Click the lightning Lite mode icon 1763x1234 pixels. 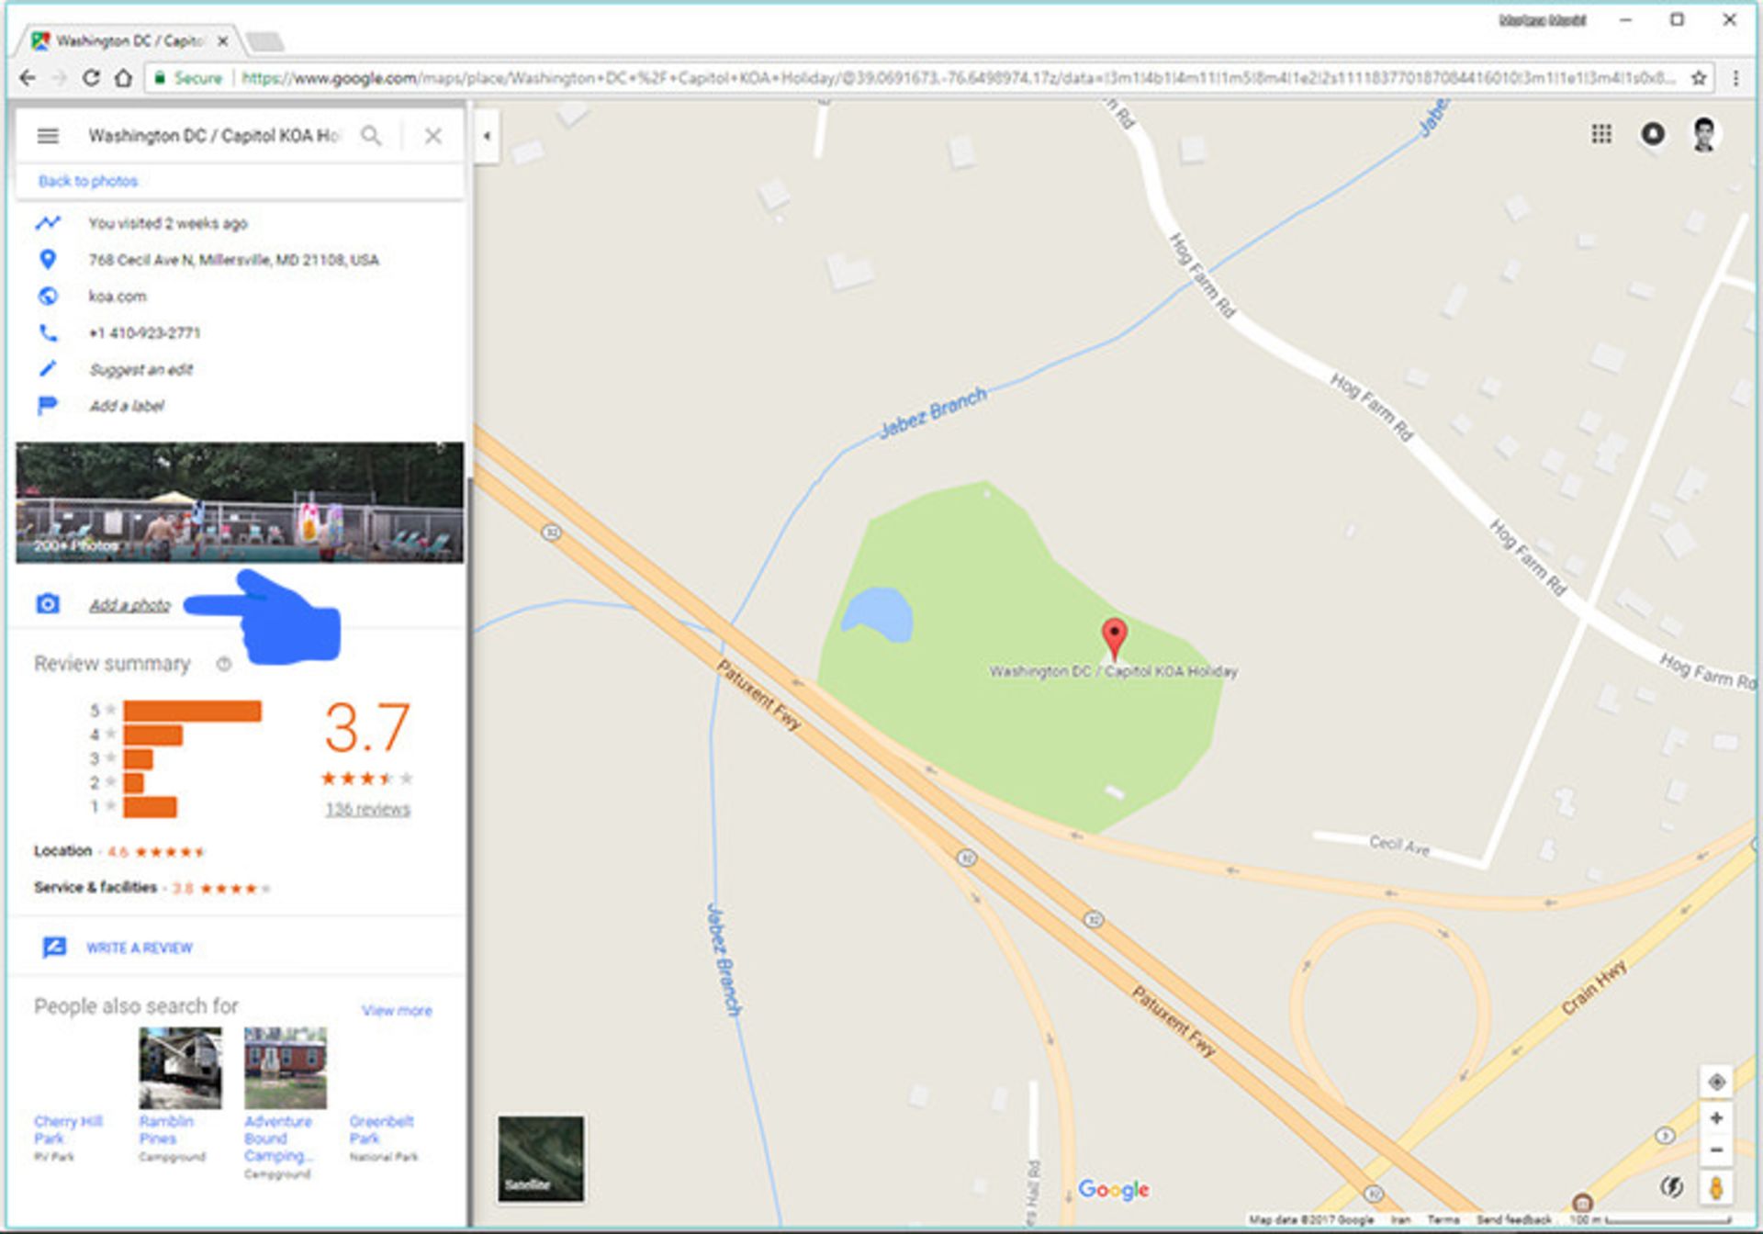(x=1672, y=1187)
